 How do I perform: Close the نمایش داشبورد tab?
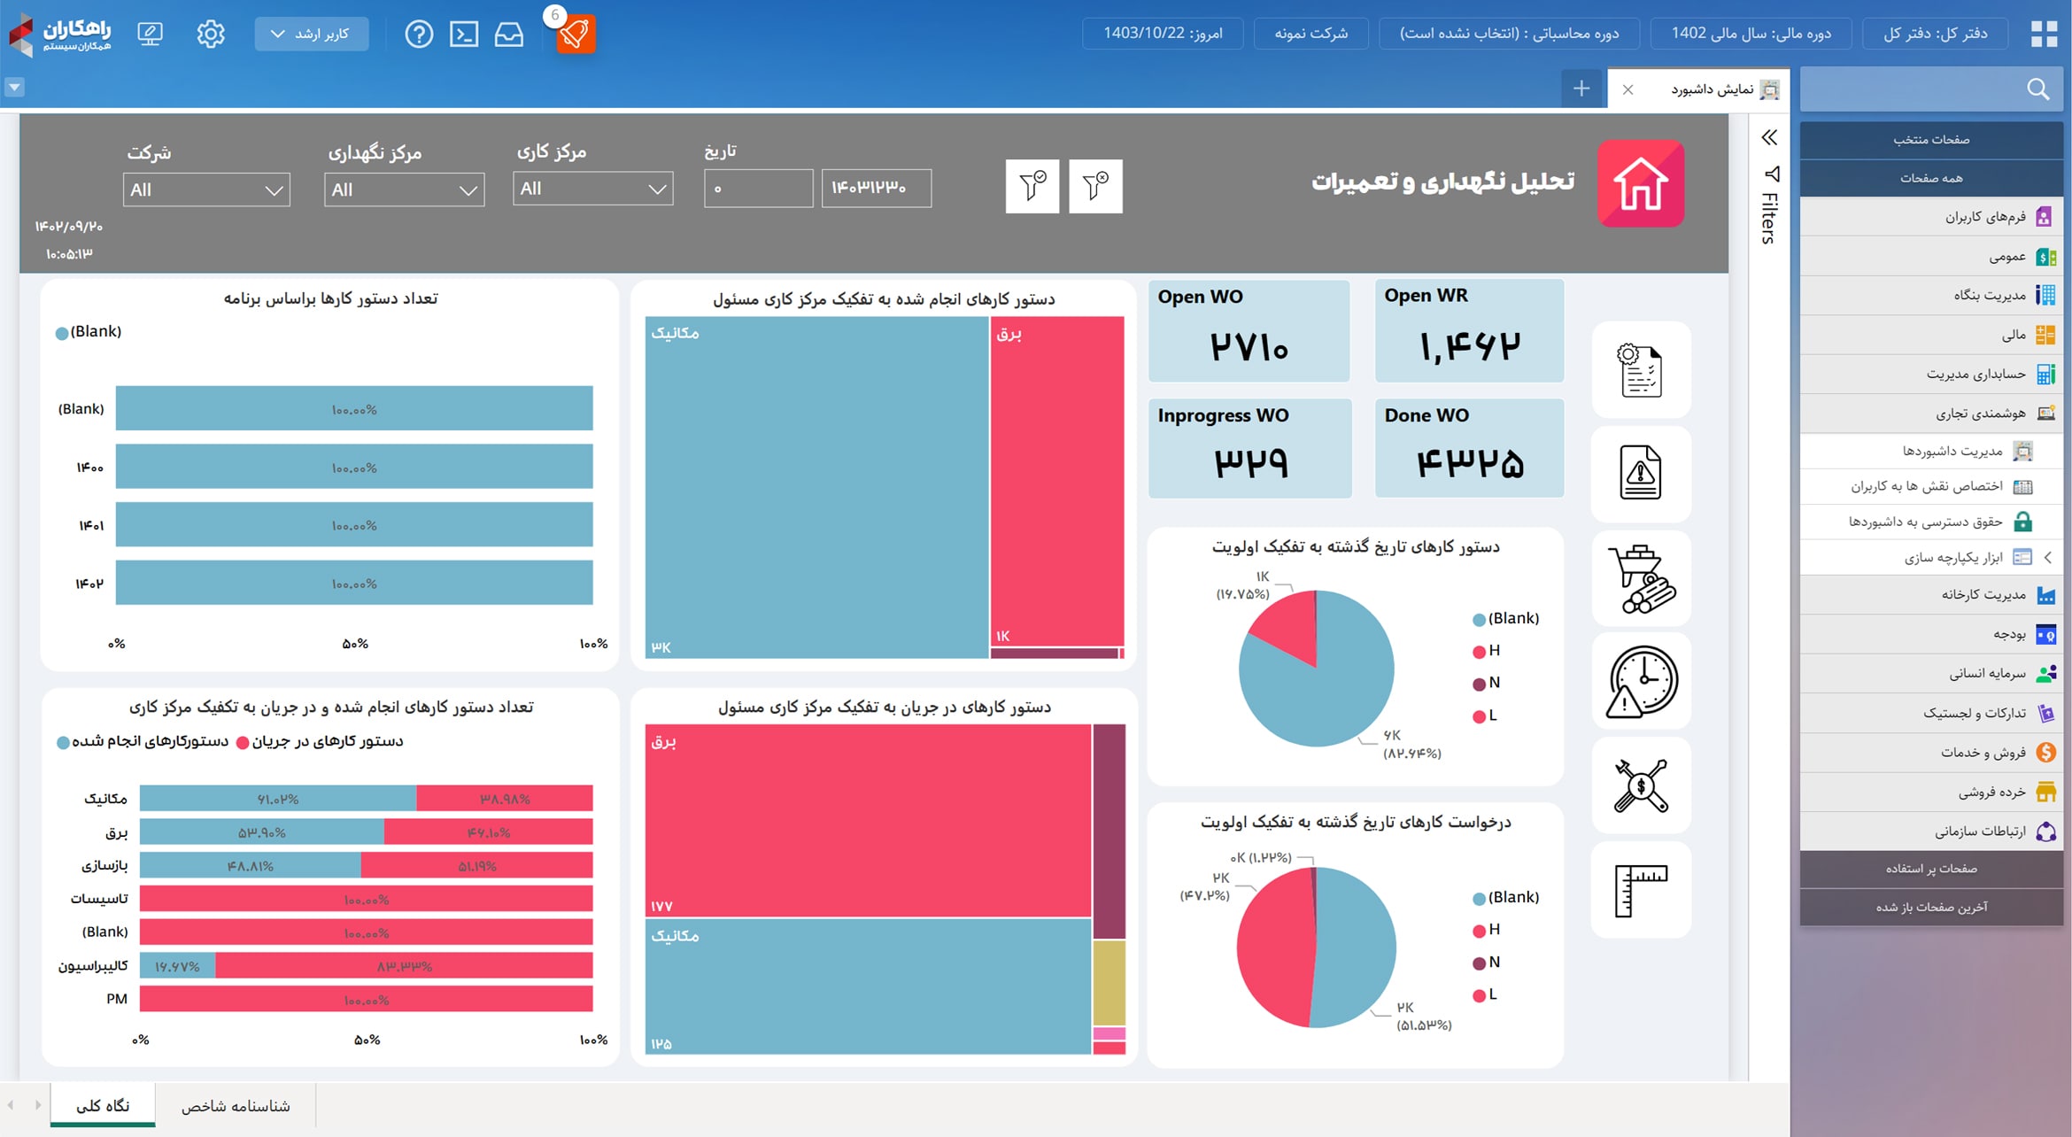pos(1627,89)
